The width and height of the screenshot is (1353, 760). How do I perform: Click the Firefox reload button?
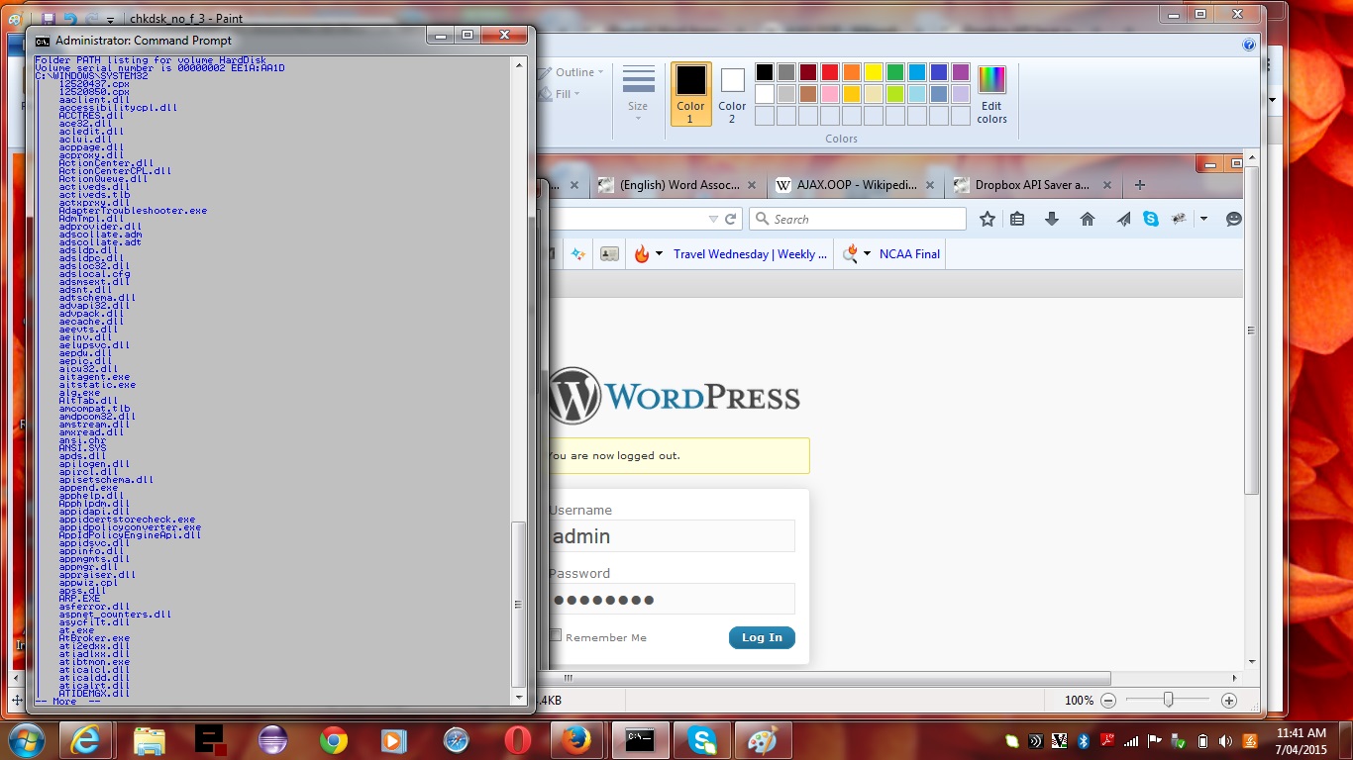coord(731,219)
